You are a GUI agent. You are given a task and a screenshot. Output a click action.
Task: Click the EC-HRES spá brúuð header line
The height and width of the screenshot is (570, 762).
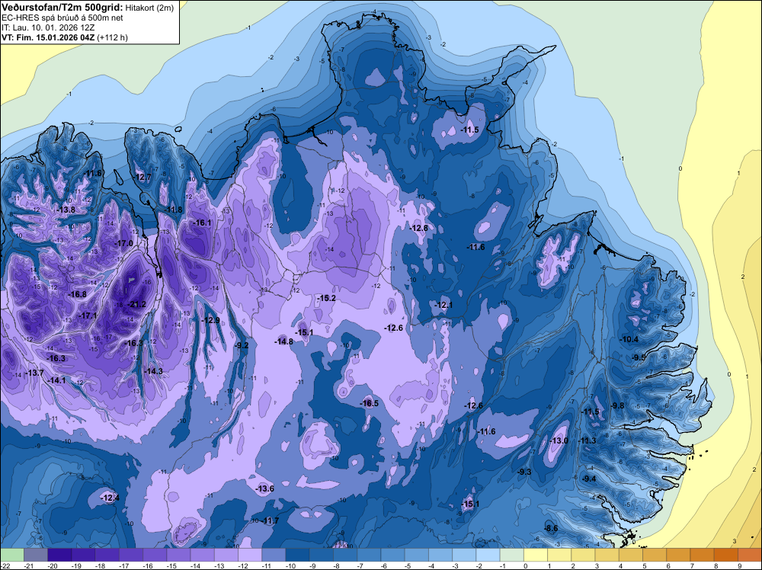[x=62, y=18]
